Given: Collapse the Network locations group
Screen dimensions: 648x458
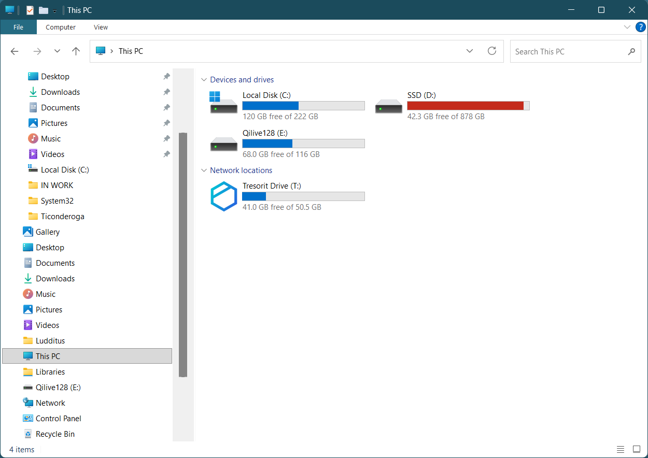Looking at the screenshot, I should pyautogui.click(x=204, y=170).
